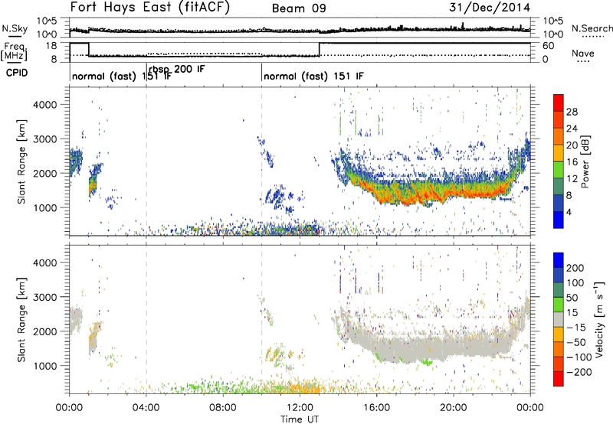
Task: Click the '16:00' time axis label
Action: (x=376, y=408)
